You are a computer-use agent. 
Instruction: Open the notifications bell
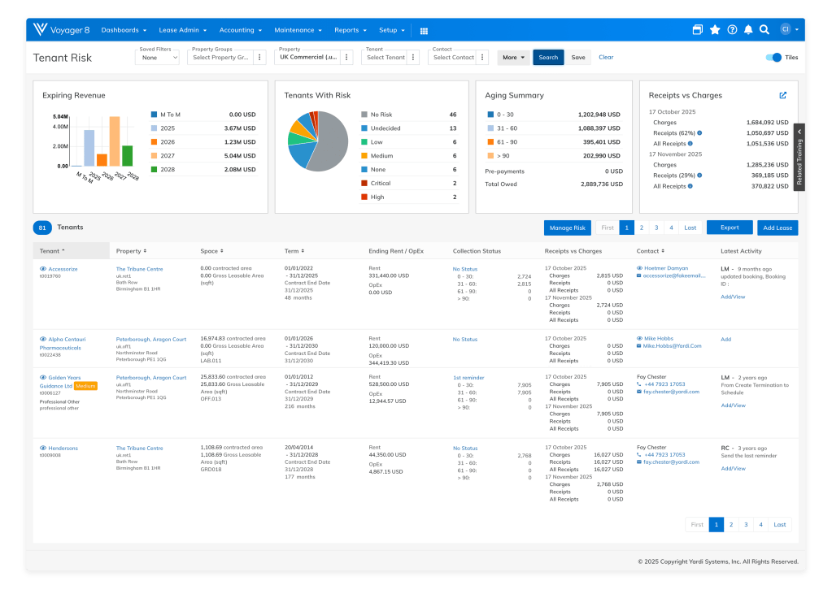(748, 29)
